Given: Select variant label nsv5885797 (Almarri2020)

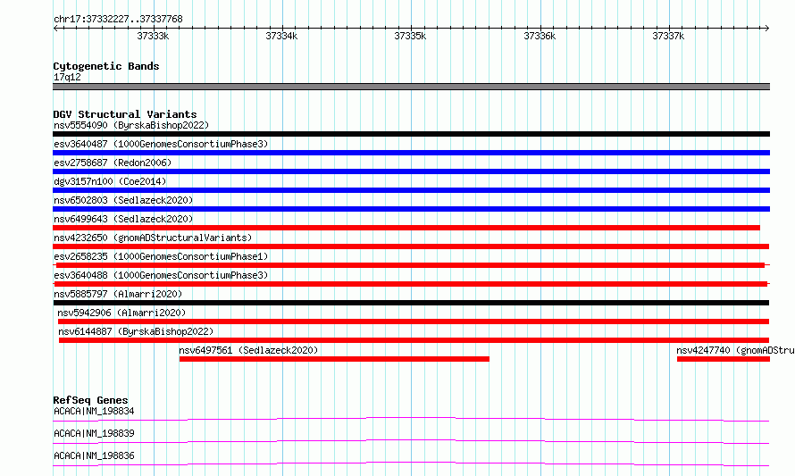Looking at the screenshot, I should 118,294.
